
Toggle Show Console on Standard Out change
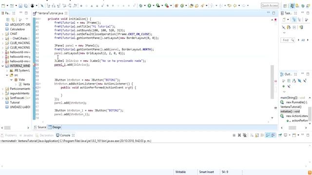[x=268, y=135]
